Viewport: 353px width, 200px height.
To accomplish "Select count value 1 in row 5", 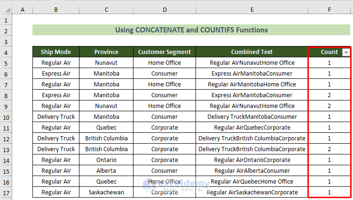I will click(329, 62).
